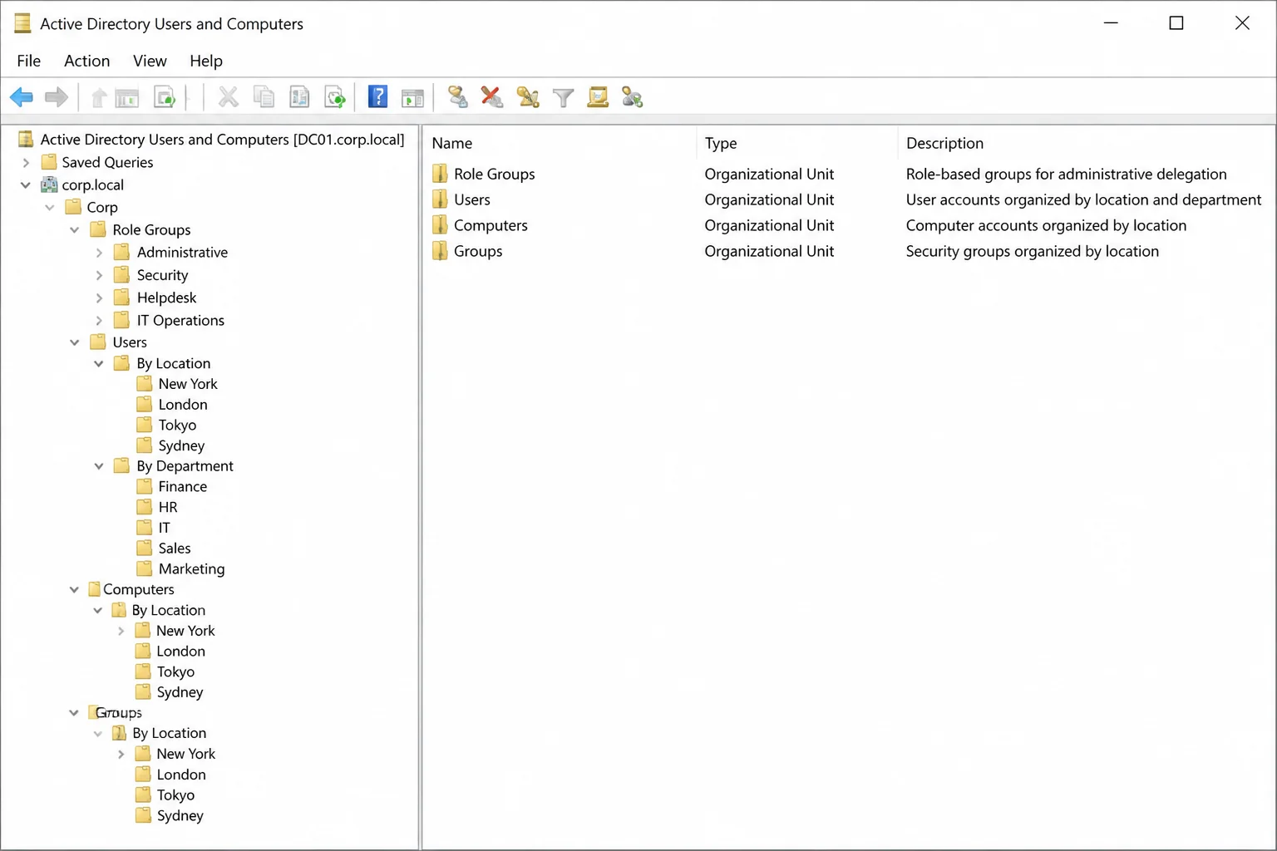Screen dimensions: 1277x851
Task: Click the root console node icon in the tree
Action: coord(26,139)
